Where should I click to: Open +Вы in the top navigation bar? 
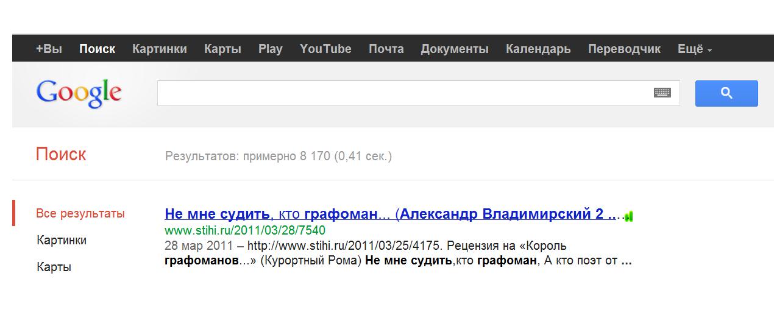tap(49, 49)
